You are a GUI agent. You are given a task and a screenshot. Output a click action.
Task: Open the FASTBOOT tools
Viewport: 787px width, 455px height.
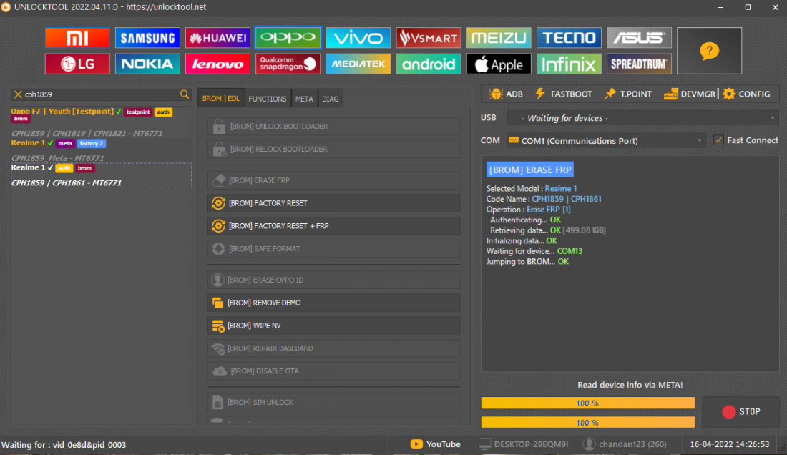coord(563,94)
